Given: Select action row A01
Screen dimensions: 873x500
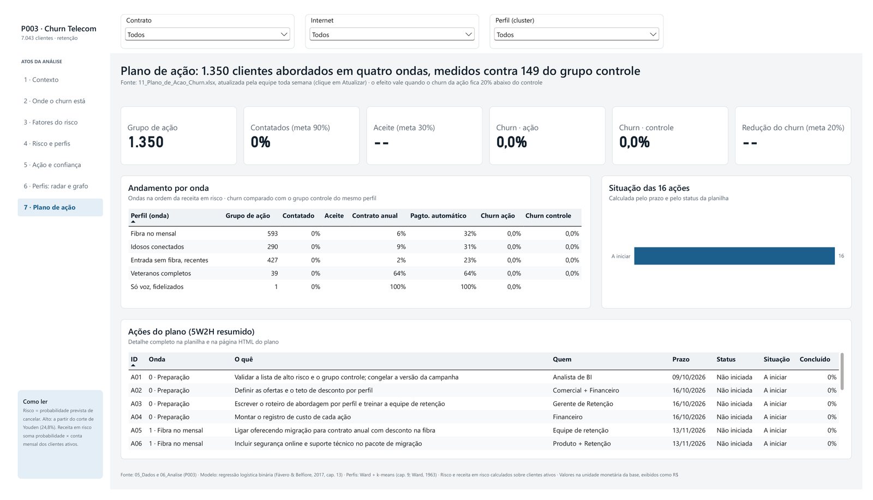Looking at the screenshot, I should (x=483, y=377).
